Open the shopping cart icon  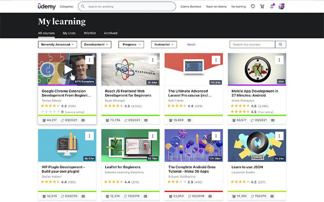(x=262, y=6)
